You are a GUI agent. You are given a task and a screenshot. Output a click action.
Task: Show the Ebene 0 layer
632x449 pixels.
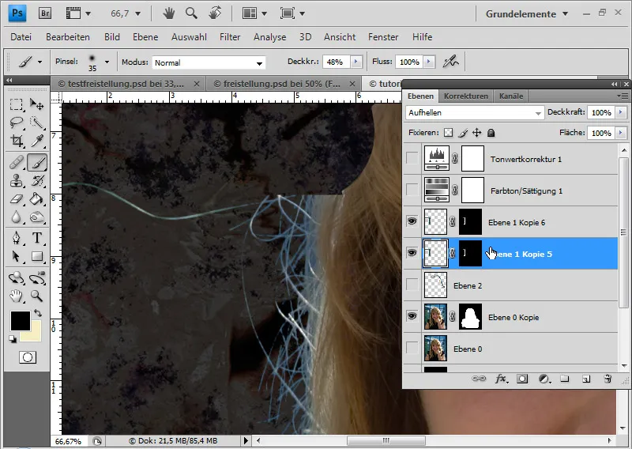(x=412, y=348)
